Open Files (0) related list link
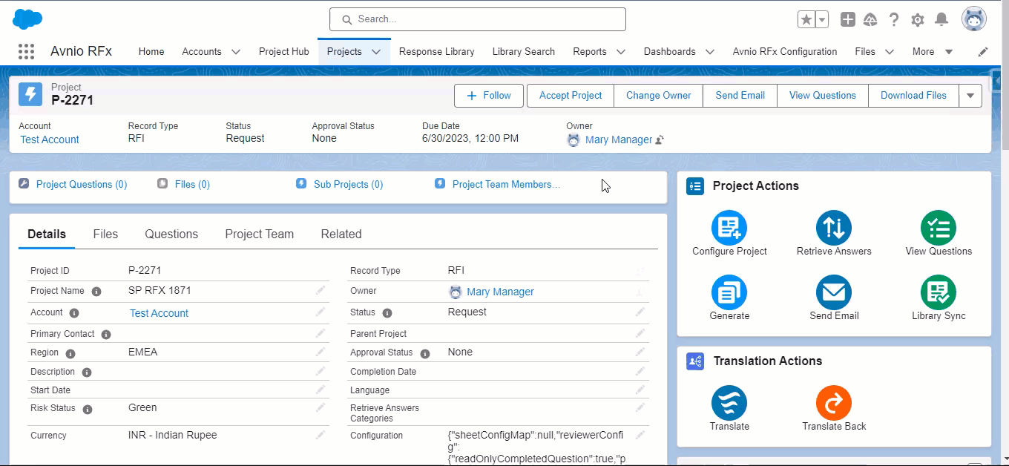This screenshot has width=1009, height=466. tap(192, 184)
